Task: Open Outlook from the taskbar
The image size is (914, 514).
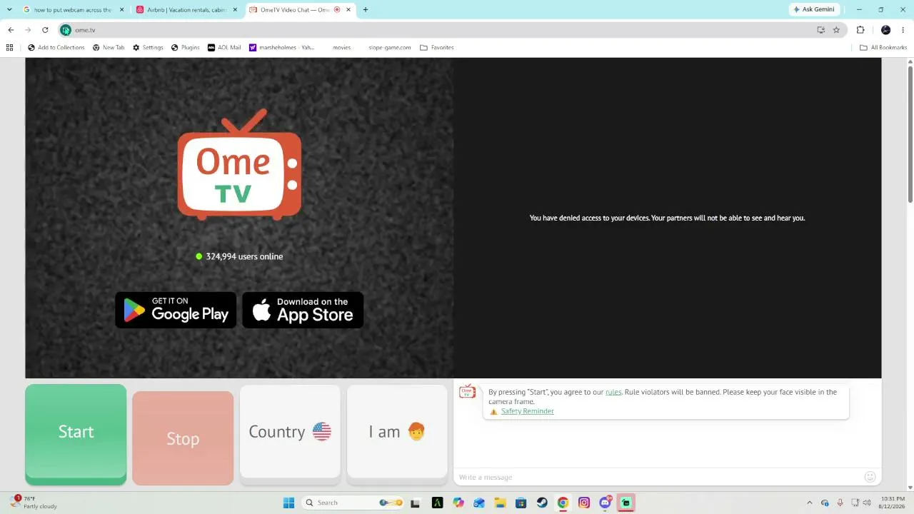Action: pos(479,503)
